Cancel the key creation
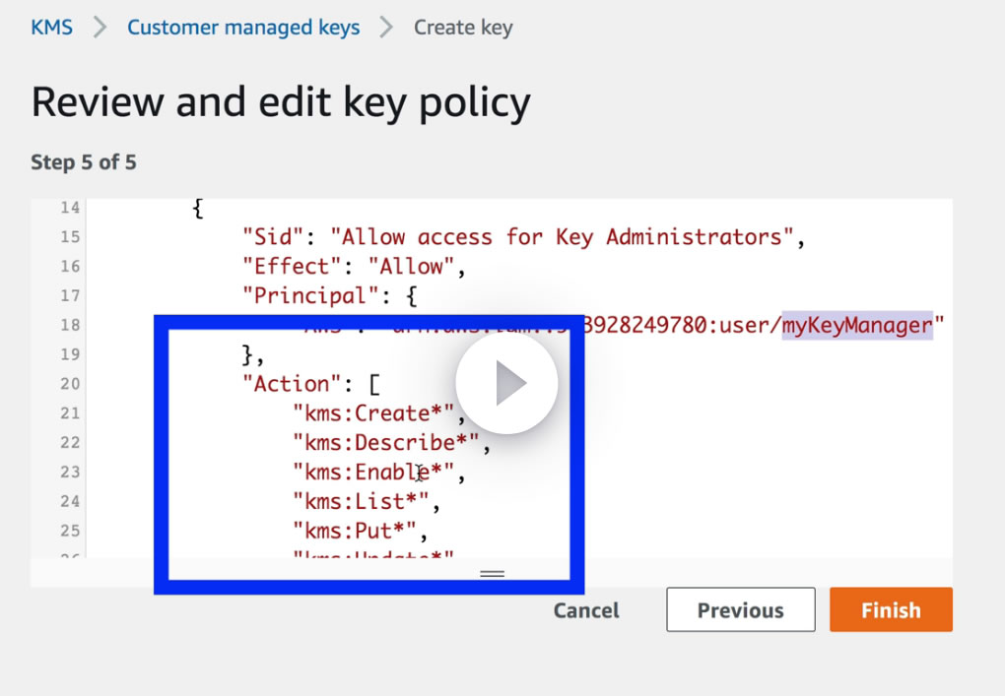 586,610
